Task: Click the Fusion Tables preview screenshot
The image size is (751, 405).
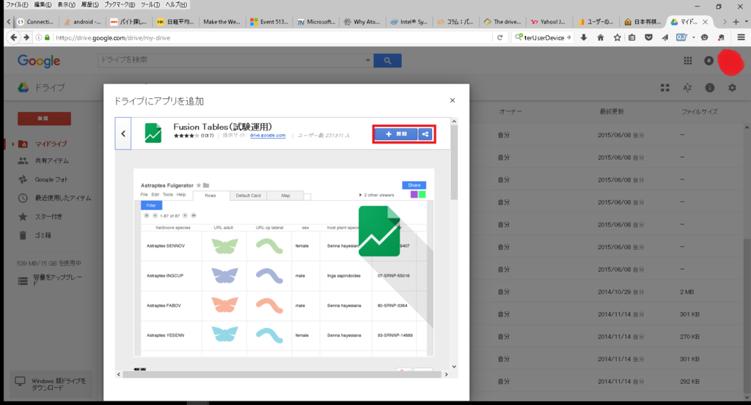Action: (284, 262)
